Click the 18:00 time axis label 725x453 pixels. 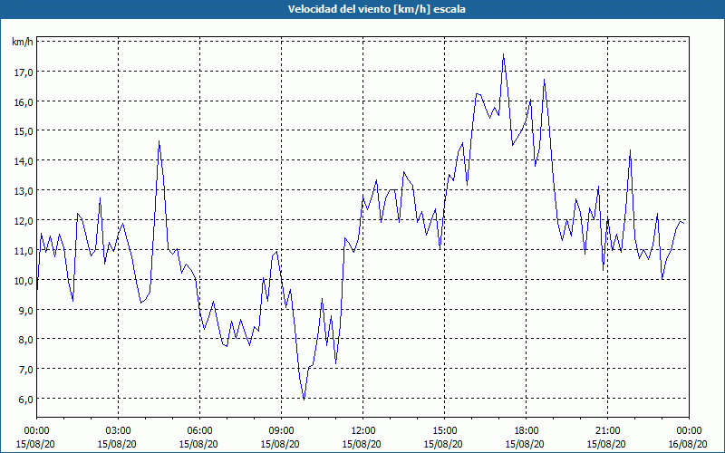pos(526,431)
